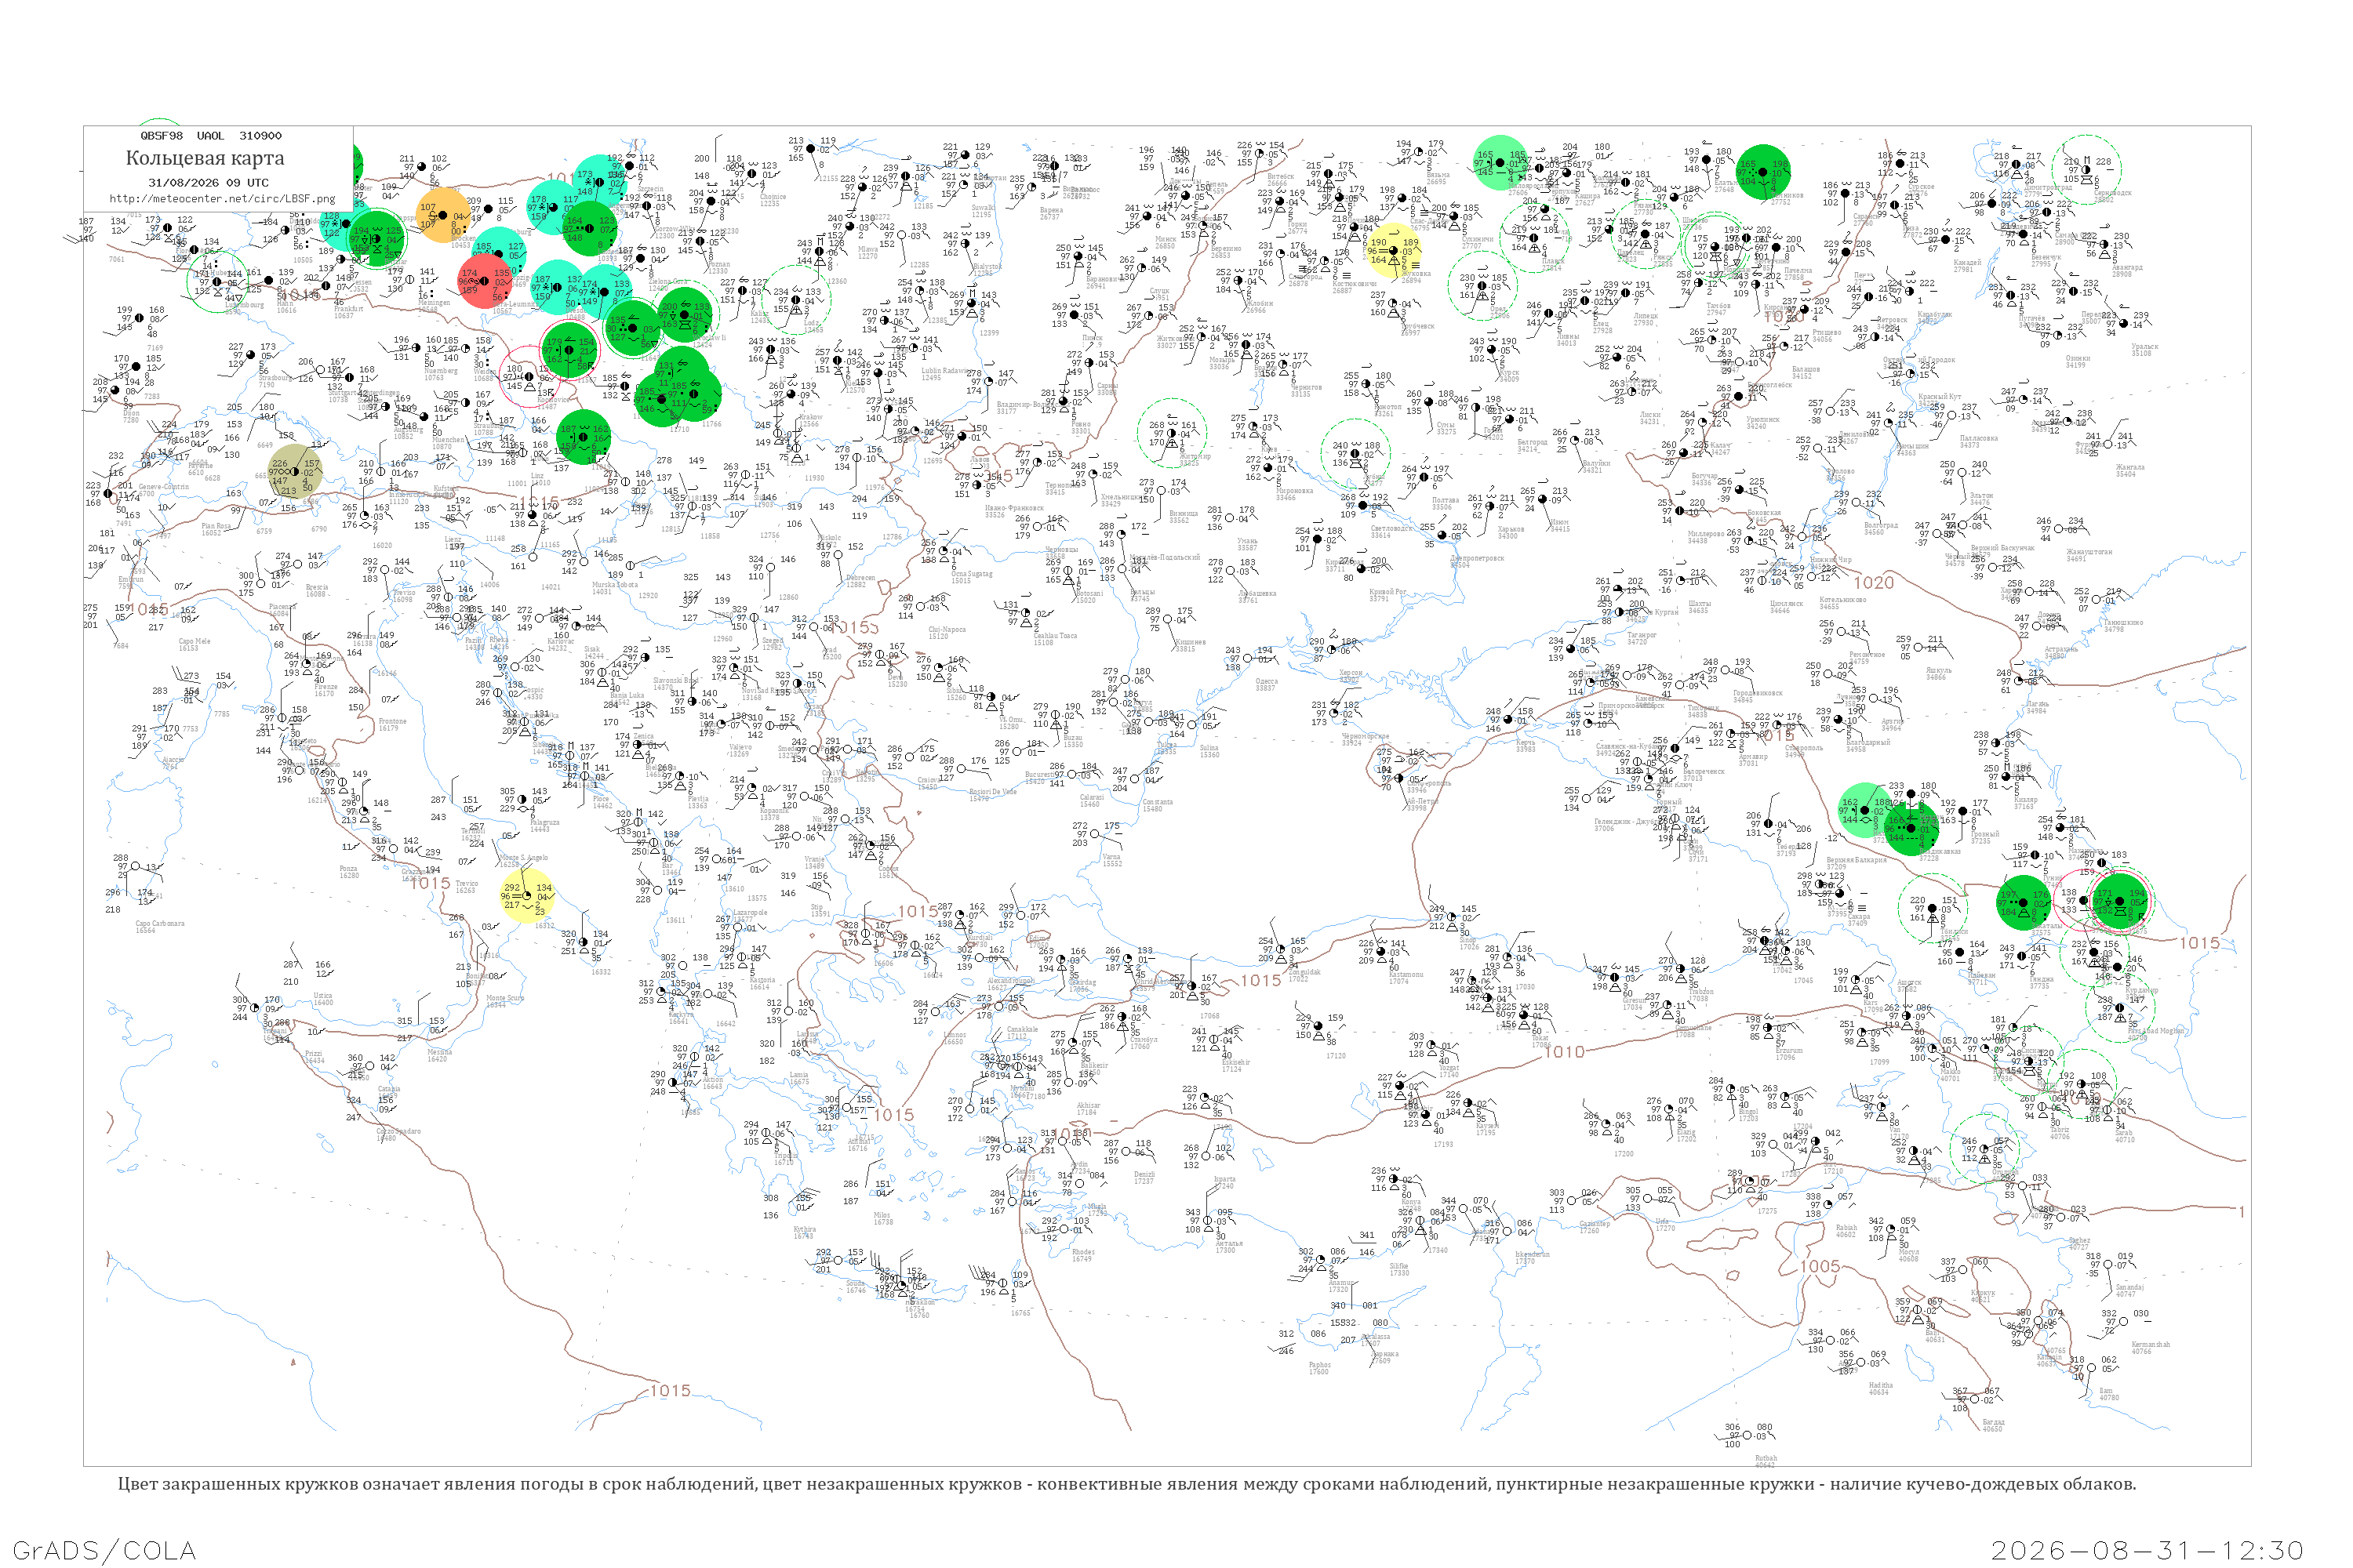Screen dimensions: 2353x1568
Task: Select the 1005 isobar label
Action: [1820, 1266]
